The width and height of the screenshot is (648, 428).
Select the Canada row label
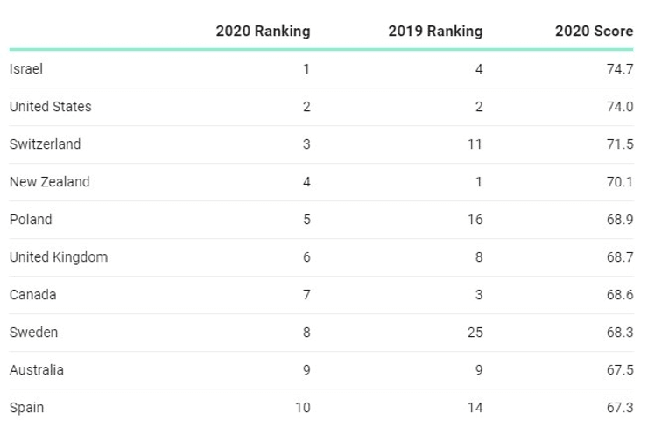[x=32, y=295]
